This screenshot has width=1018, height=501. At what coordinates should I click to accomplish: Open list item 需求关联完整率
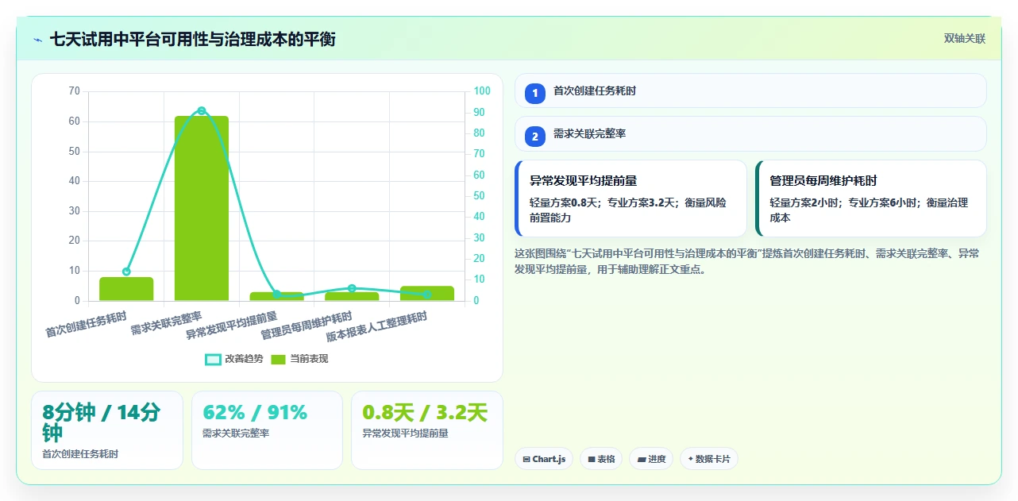(x=750, y=133)
